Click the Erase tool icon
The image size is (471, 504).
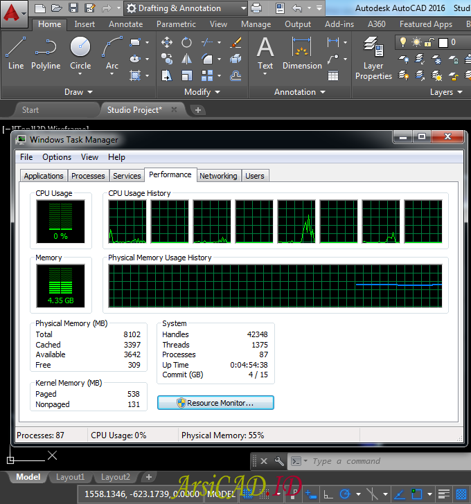click(x=235, y=42)
